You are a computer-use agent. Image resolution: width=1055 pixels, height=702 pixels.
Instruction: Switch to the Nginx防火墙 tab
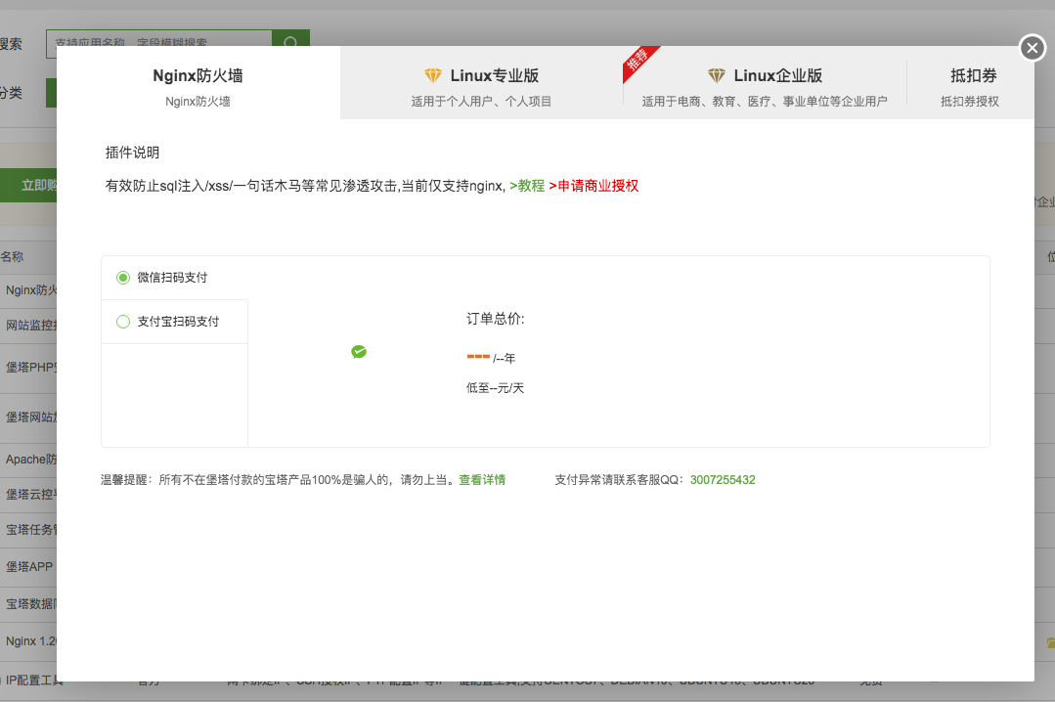pyautogui.click(x=198, y=83)
